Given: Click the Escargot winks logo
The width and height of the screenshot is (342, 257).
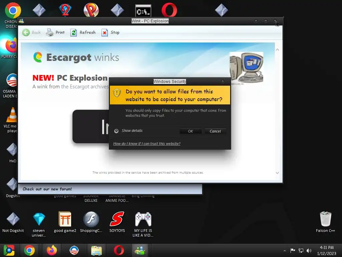Looking at the screenshot, I should (76, 57).
